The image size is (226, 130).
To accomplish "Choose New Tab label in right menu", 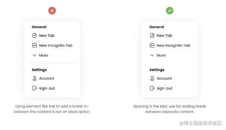I will [164, 36].
